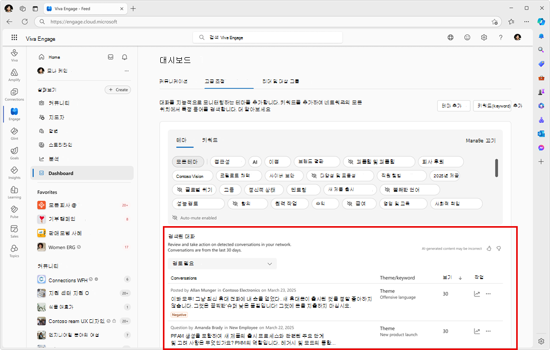Open Viva Connections icon
The height and width of the screenshot is (350, 550).
point(14,93)
